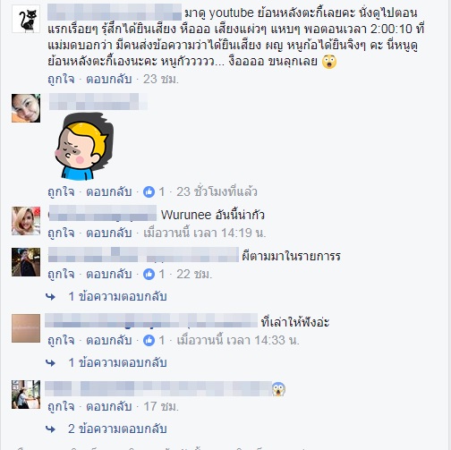The width and height of the screenshot is (451, 450).
Task: Toggle ถูกใจ on the Wurunee อันนี้น่ากัว comment
Action: 61,233
